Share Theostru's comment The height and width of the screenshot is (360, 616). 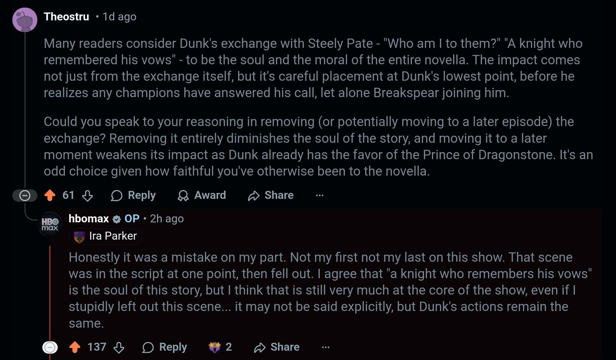click(x=271, y=195)
